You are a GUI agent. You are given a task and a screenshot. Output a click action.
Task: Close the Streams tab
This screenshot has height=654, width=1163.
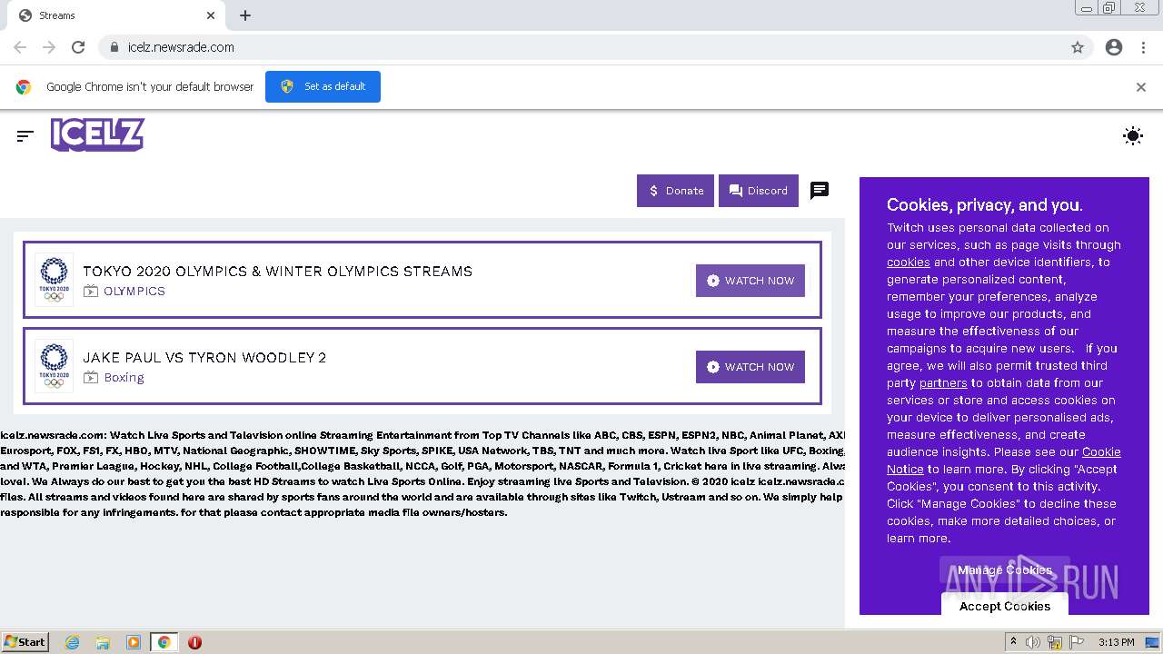(x=211, y=15)
